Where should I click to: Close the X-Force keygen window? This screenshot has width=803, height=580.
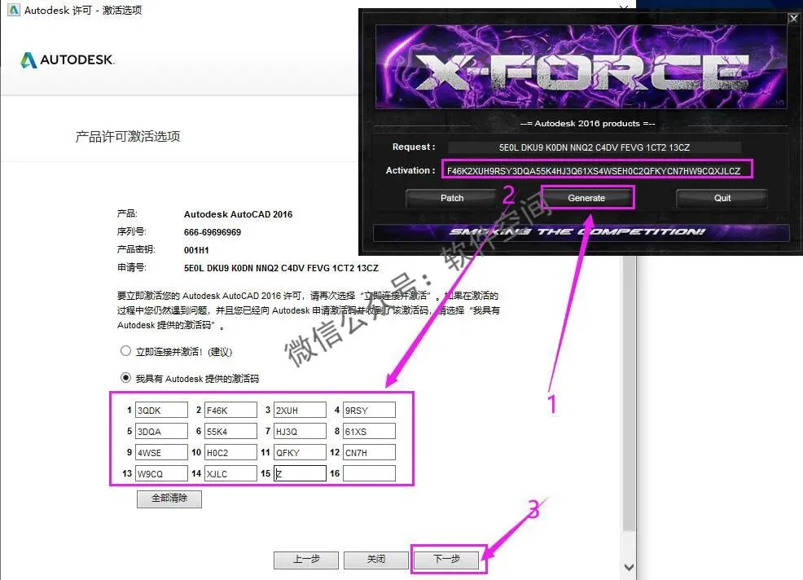click(x=793, y=19)
